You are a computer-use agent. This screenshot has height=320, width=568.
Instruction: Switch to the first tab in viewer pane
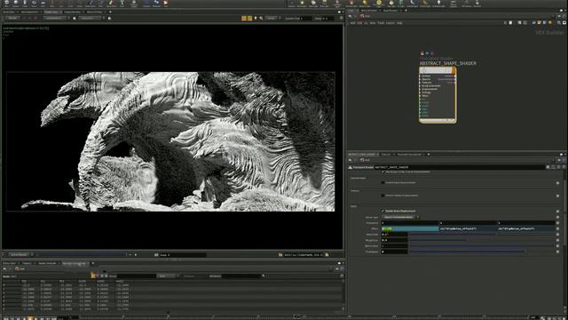[10, 12]
